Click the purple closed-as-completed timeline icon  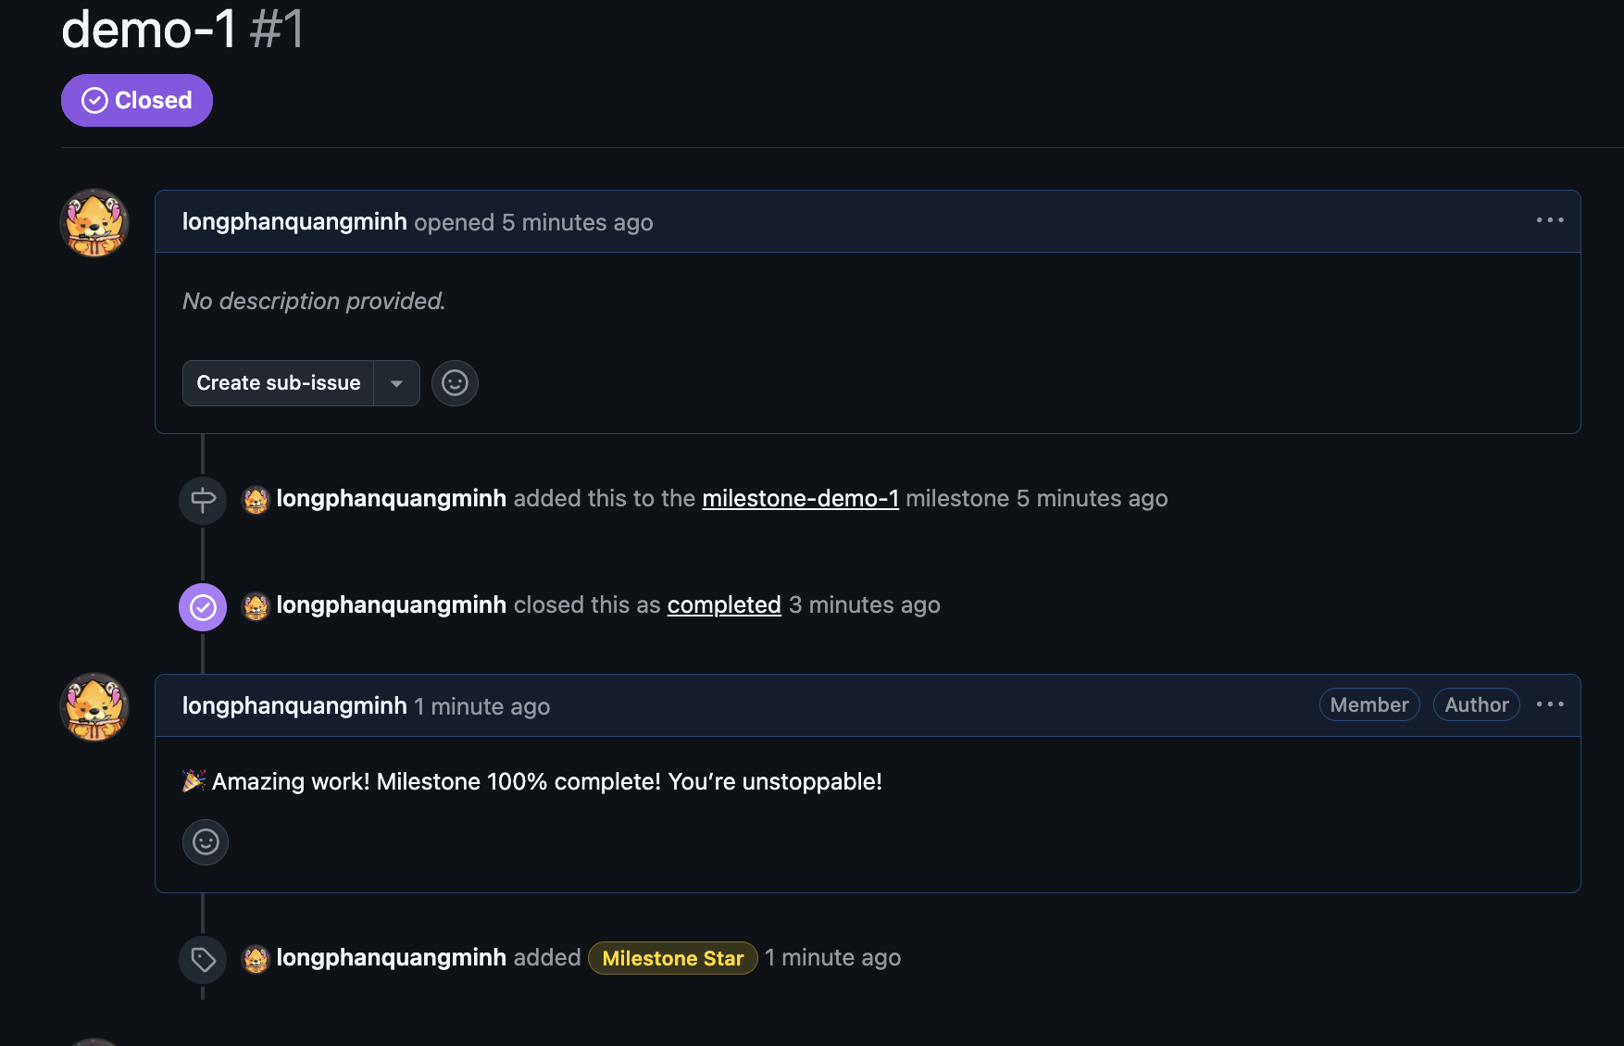coord(203,607)
